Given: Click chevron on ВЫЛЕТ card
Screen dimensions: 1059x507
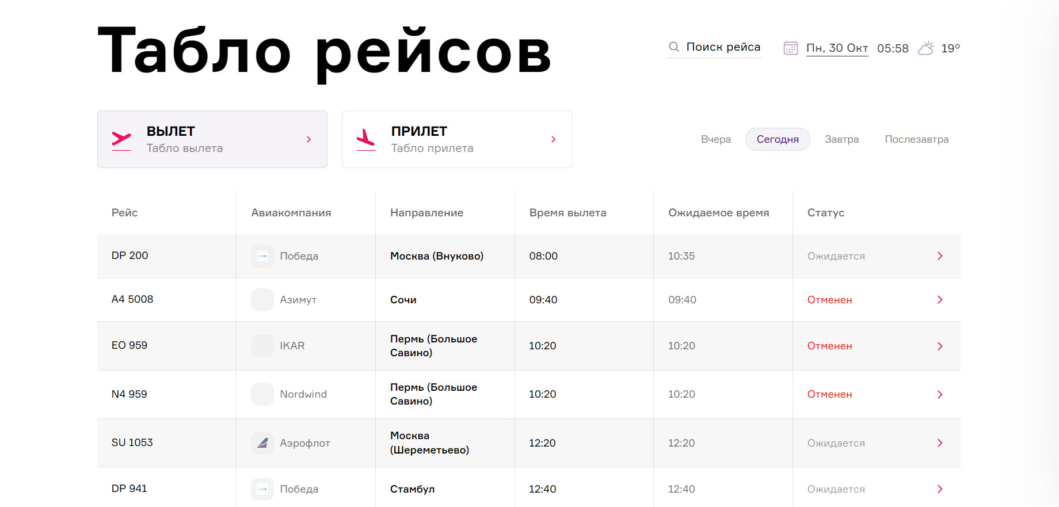Looking at the screenshot, I should [x=309, y=139].
